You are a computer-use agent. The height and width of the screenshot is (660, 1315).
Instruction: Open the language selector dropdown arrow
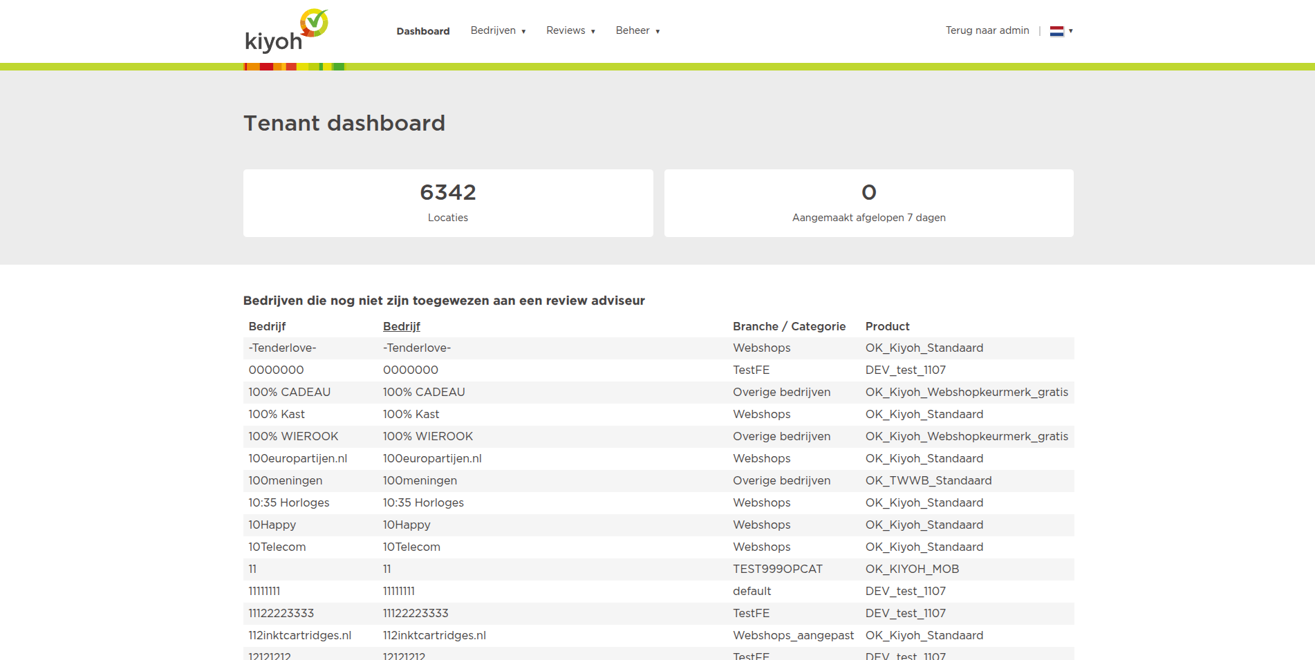1070,31
